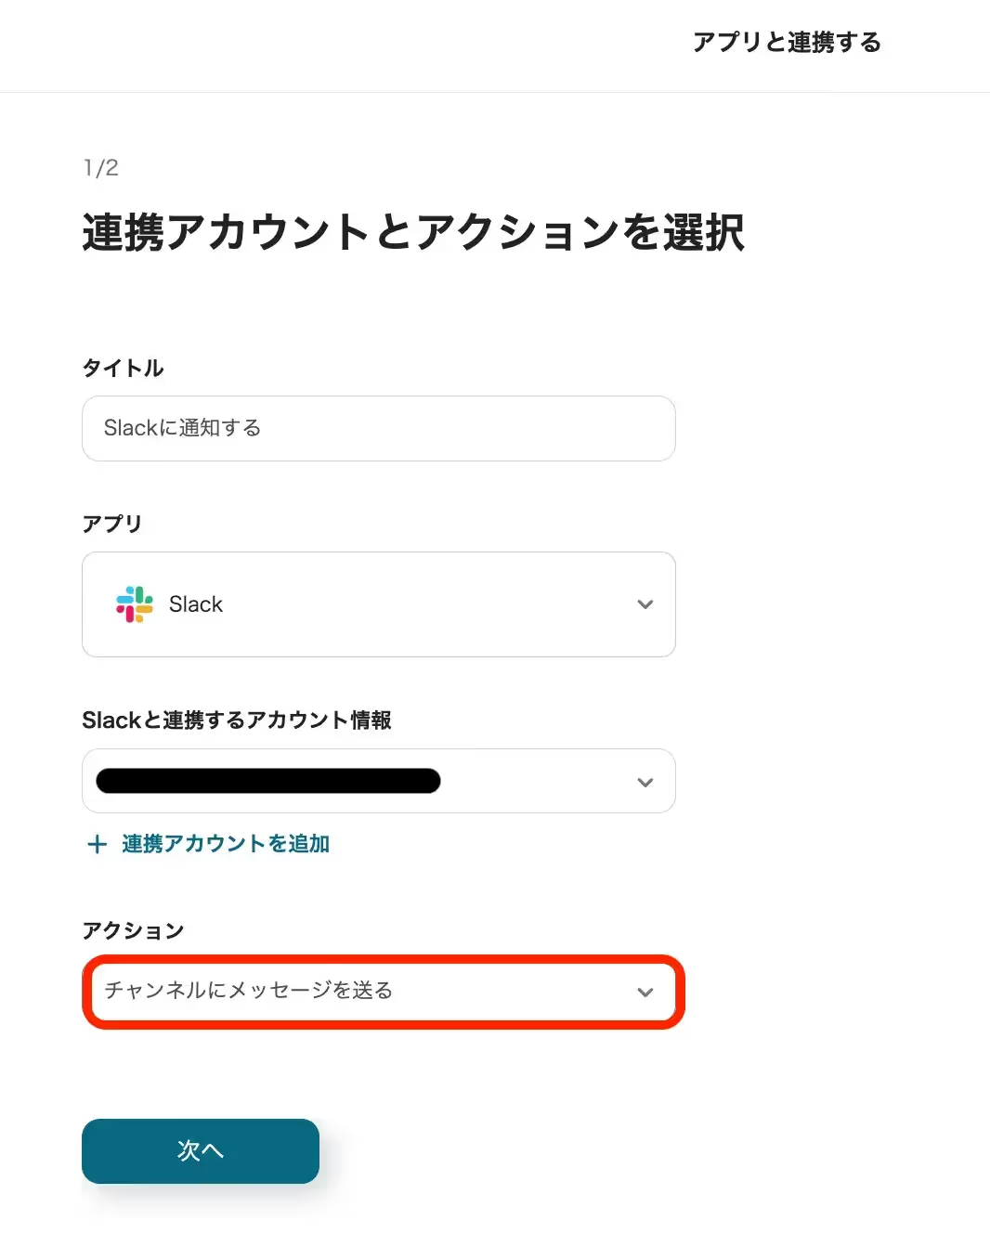Click the アプリ field label
Image resolution: width=990 pixels, height=1233 pixels.
(111, 524)
